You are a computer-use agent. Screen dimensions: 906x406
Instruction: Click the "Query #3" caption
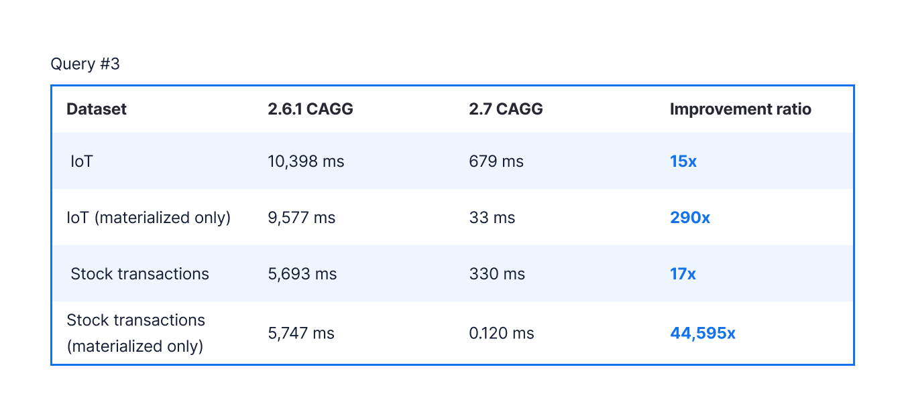coord(85,64)
